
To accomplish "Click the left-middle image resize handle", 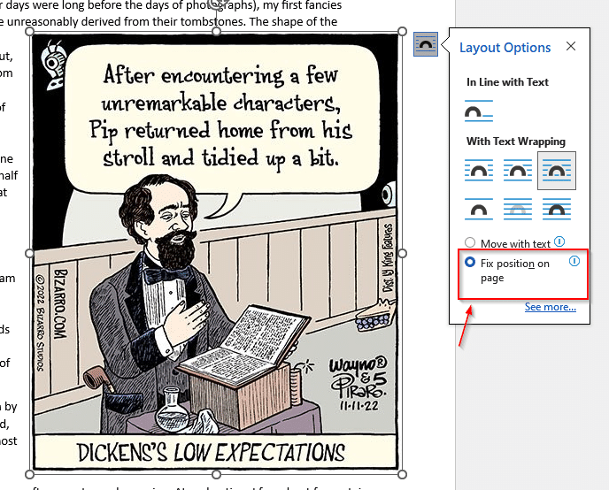I will click(29, 253).
